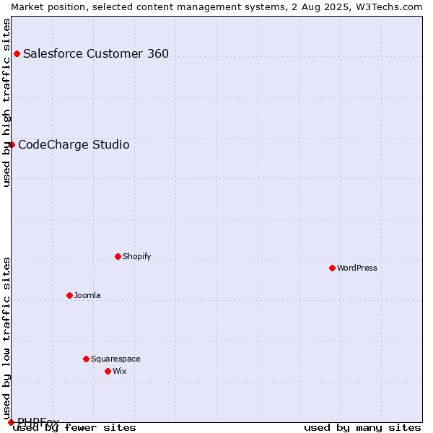Select the Shopify data point
433x433 pixels.
click(118, 256)
